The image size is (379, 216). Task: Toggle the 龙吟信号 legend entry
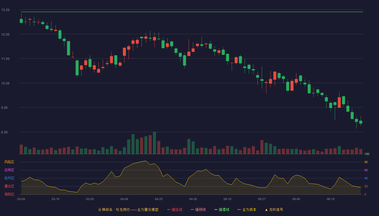pos(274,210)
